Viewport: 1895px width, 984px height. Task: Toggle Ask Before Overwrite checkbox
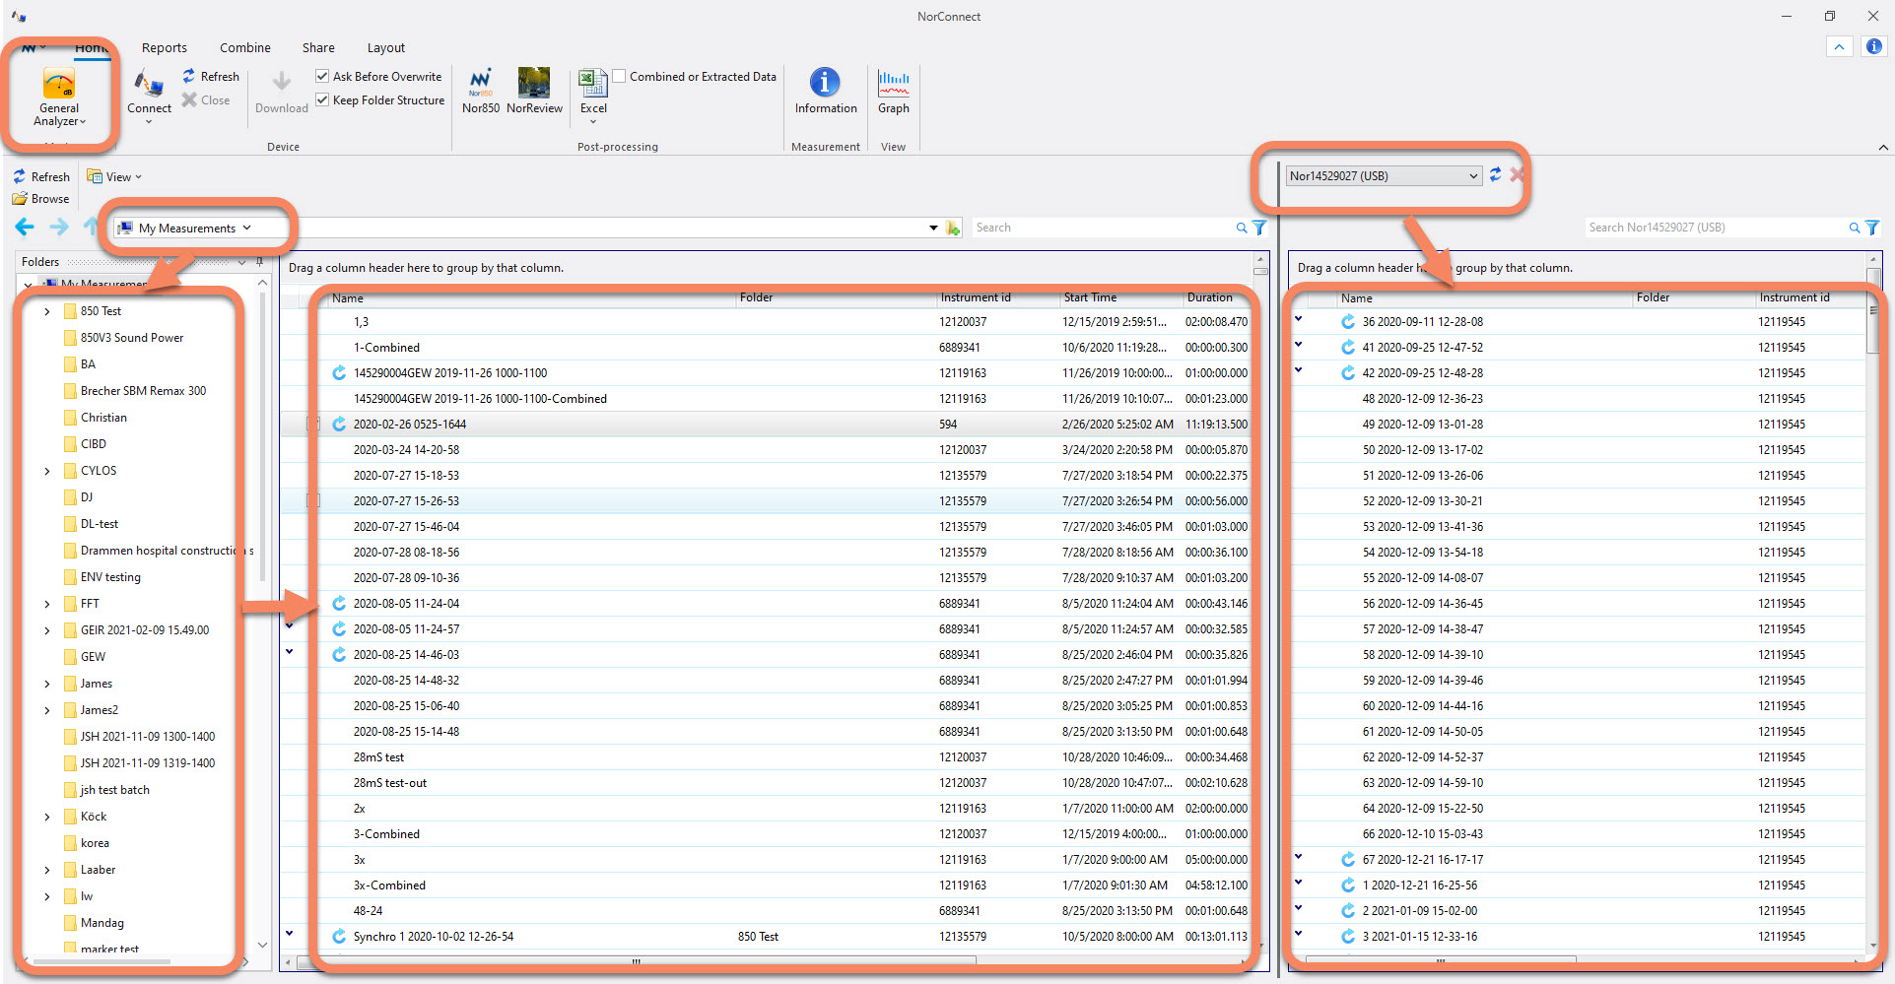coord(322,76)
